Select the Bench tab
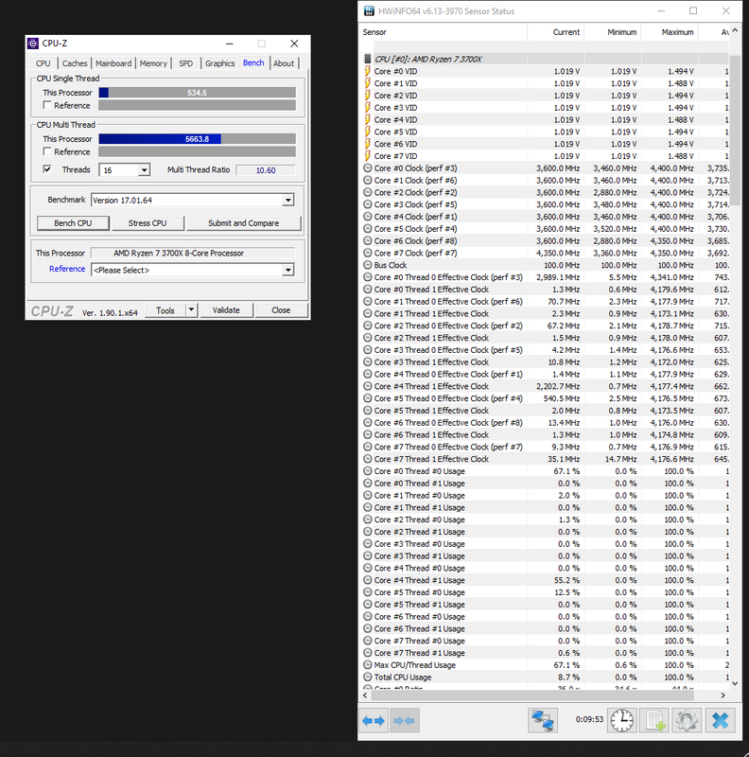 tap(253, 62)
